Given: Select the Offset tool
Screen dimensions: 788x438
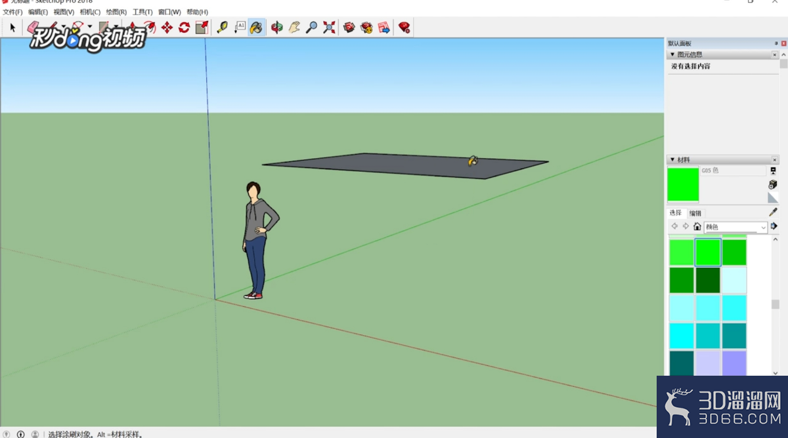Looking at the screenshot, I should (150, 27).
